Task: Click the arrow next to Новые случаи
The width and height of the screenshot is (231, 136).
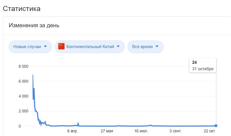Action: (45, 46)
